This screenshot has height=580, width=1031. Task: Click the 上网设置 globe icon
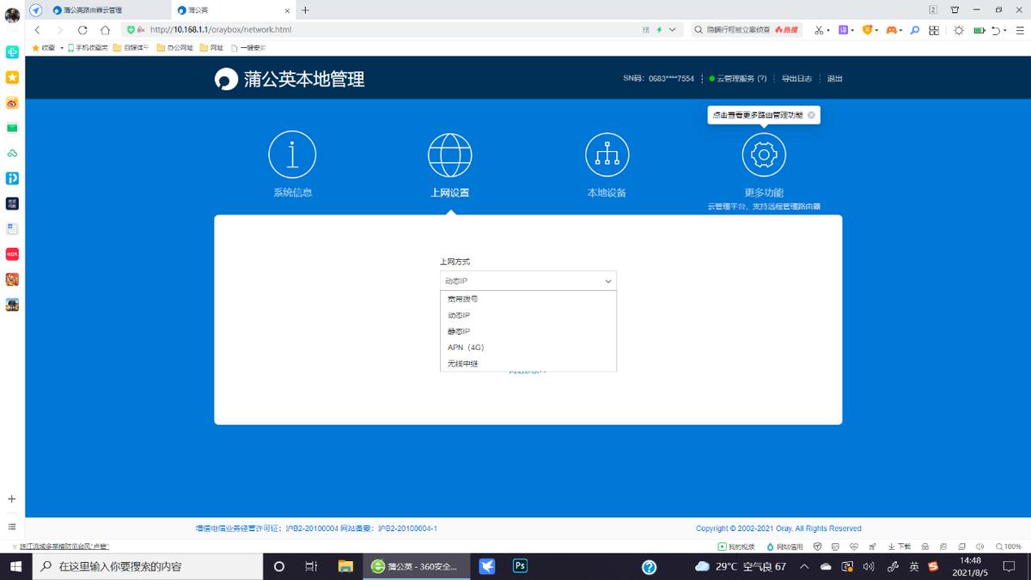click(x=450, y=154)
